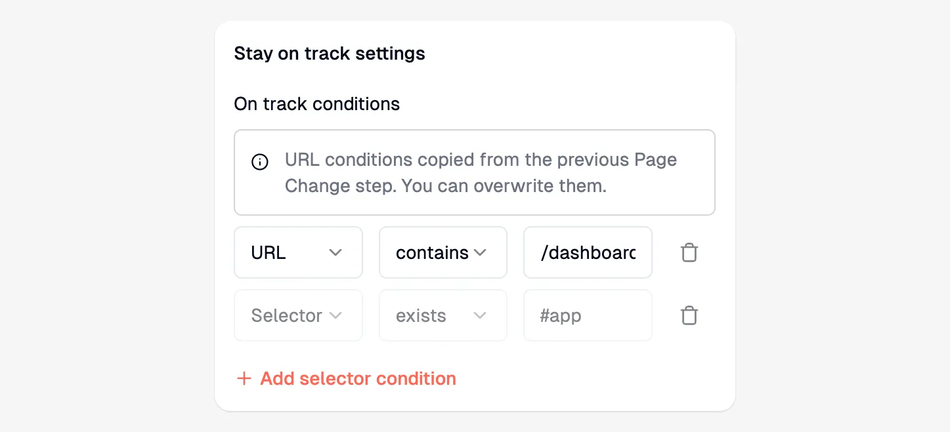Open the URL condition type dropdown
Viewport: 950px width, 432px height.
pos(298,252)
